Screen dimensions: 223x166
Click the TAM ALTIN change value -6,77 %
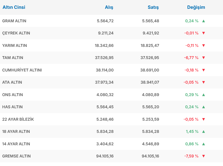[x=191, y=58]
